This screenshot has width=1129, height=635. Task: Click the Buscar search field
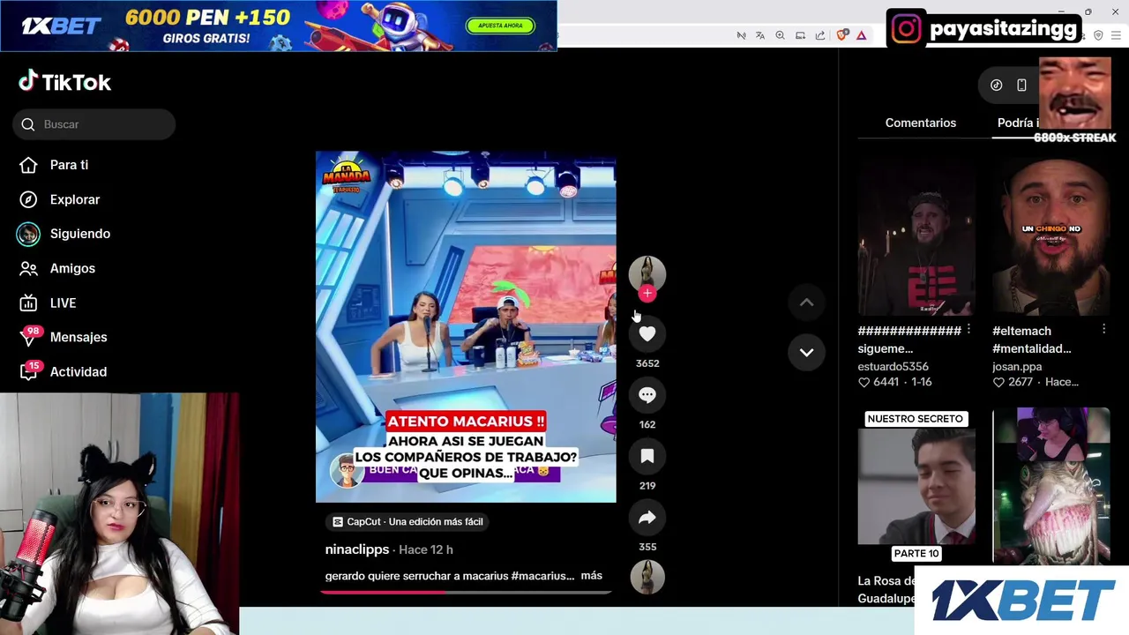[94, 124]
